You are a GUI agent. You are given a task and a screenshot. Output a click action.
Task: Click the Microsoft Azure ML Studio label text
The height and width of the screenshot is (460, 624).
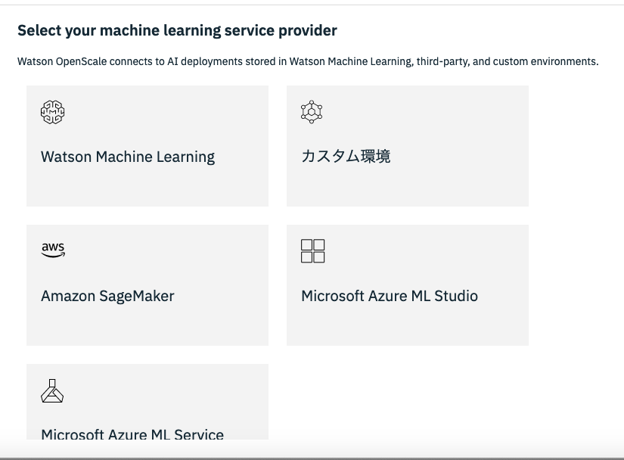pyautogui.click(x=390, y=296)
